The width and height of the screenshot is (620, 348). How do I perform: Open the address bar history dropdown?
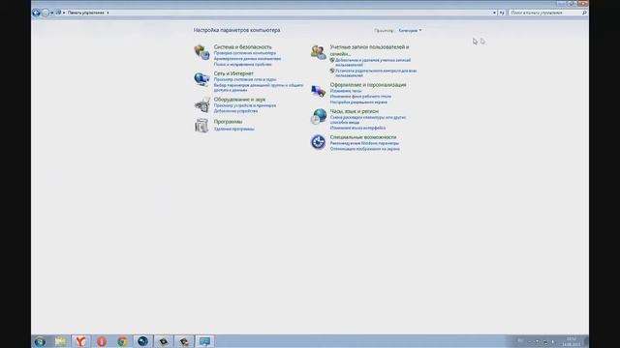pos(494,13)
